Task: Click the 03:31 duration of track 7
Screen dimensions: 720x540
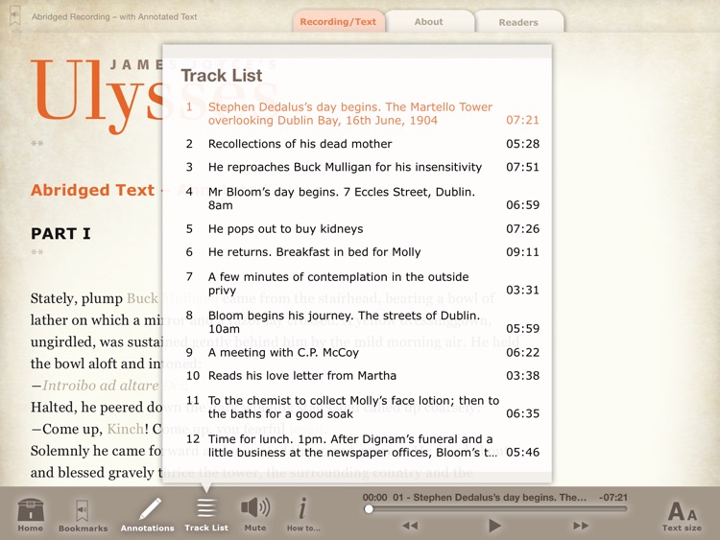Action: click(x=522, y=290)
